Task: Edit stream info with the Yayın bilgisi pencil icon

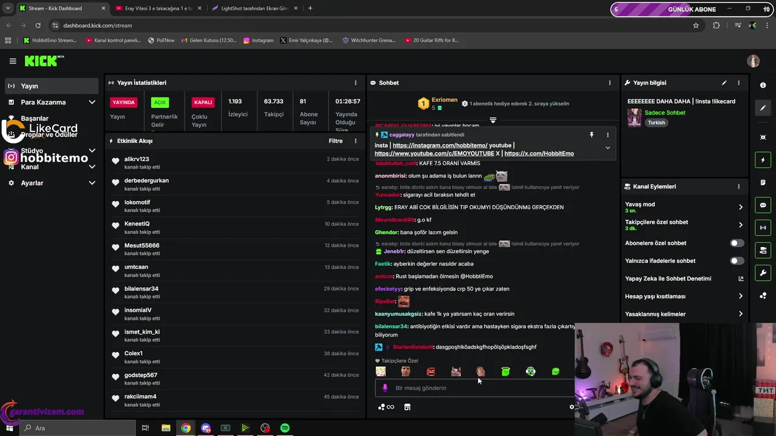Action: pos(724,83)
